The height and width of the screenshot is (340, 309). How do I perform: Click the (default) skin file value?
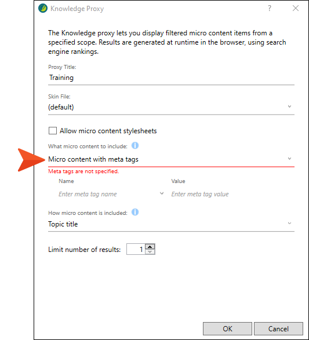click(61, 107)
